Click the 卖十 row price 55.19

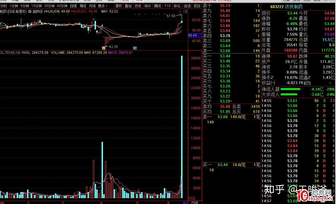click(x=225, y=6)
